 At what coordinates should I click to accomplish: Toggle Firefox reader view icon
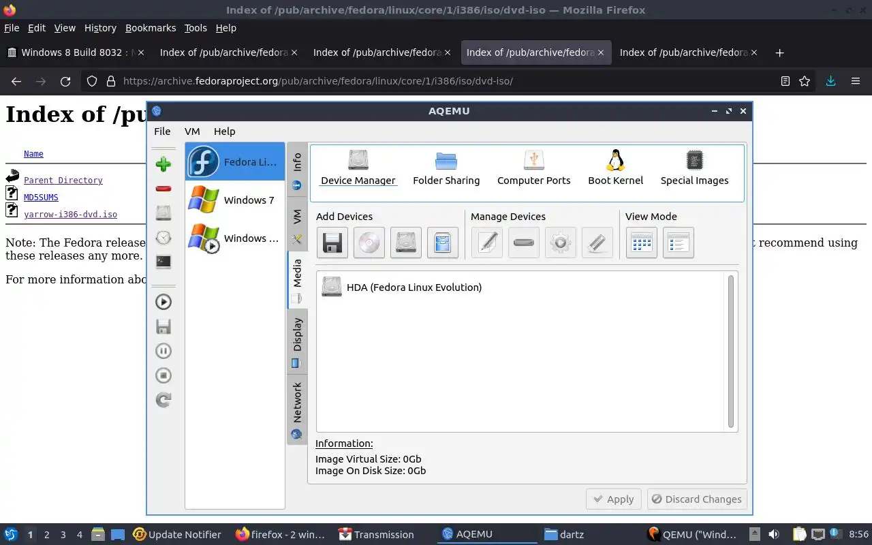click(785, 81)
